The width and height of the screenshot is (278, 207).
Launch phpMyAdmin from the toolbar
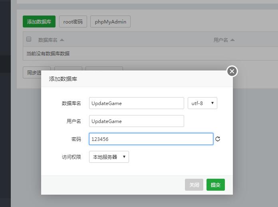pos(110,21)
